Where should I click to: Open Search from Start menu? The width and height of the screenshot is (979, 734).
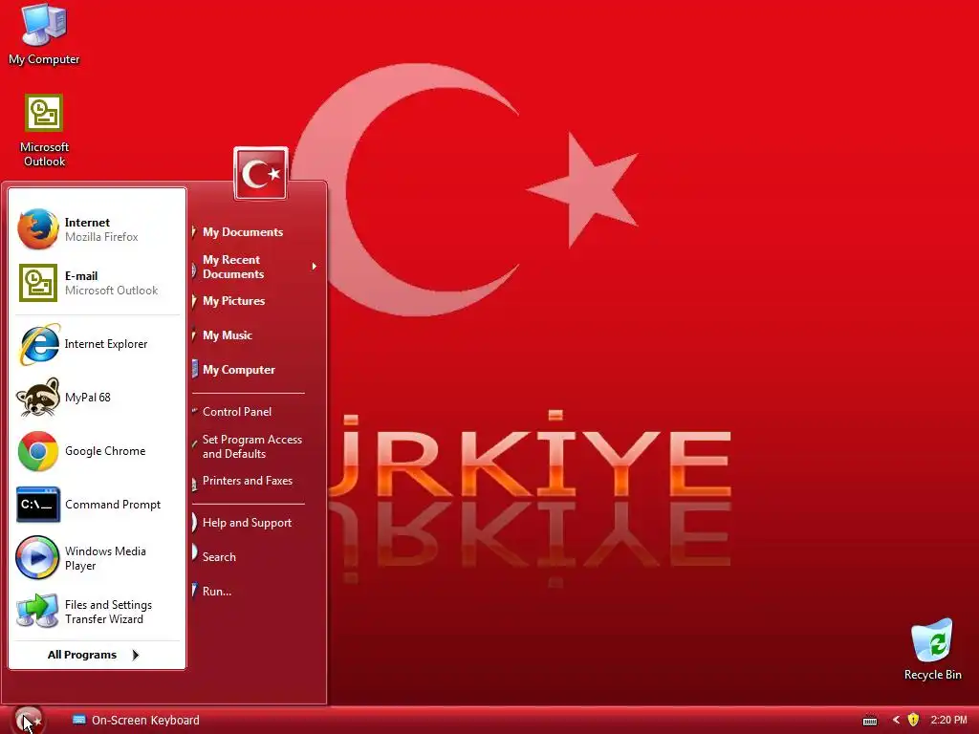tap(219, 557)
